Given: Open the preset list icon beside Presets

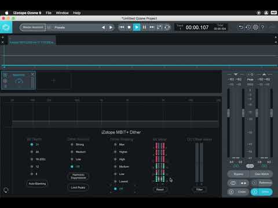Looking at the screenshot, I should pos(49,27).
